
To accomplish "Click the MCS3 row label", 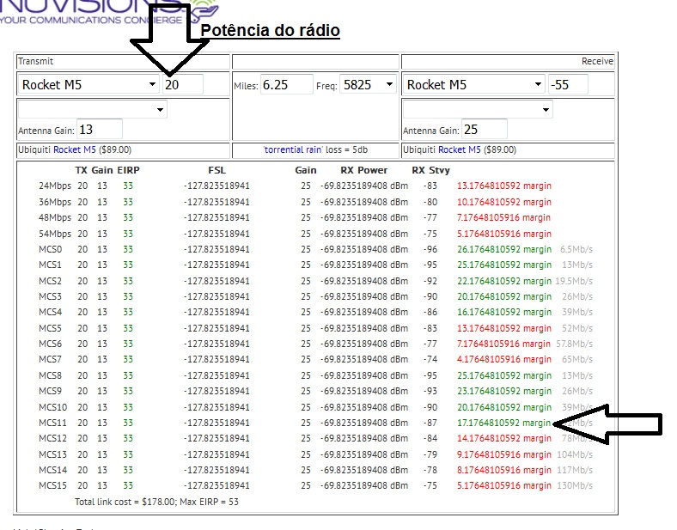I will click(x=50, y=296).
